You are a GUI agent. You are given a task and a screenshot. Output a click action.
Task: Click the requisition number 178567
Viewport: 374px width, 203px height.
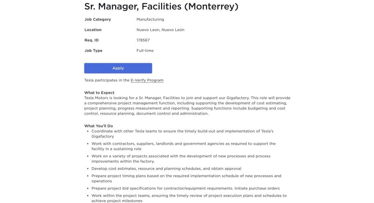click(143, 40)
